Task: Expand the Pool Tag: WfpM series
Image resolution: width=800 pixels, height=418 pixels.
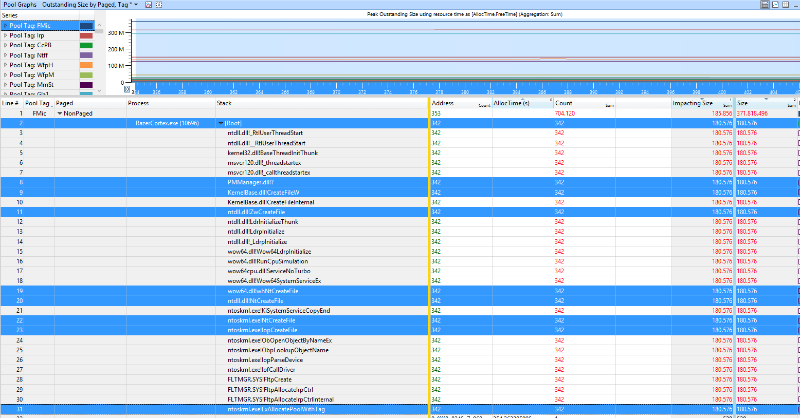Action: pyautogui.click(x=6, y=75)
